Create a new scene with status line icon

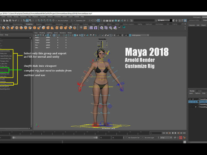4,21
